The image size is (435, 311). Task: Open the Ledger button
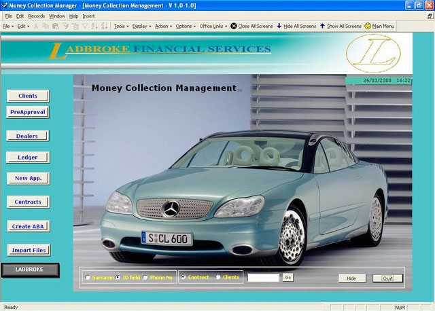(28, 157)
